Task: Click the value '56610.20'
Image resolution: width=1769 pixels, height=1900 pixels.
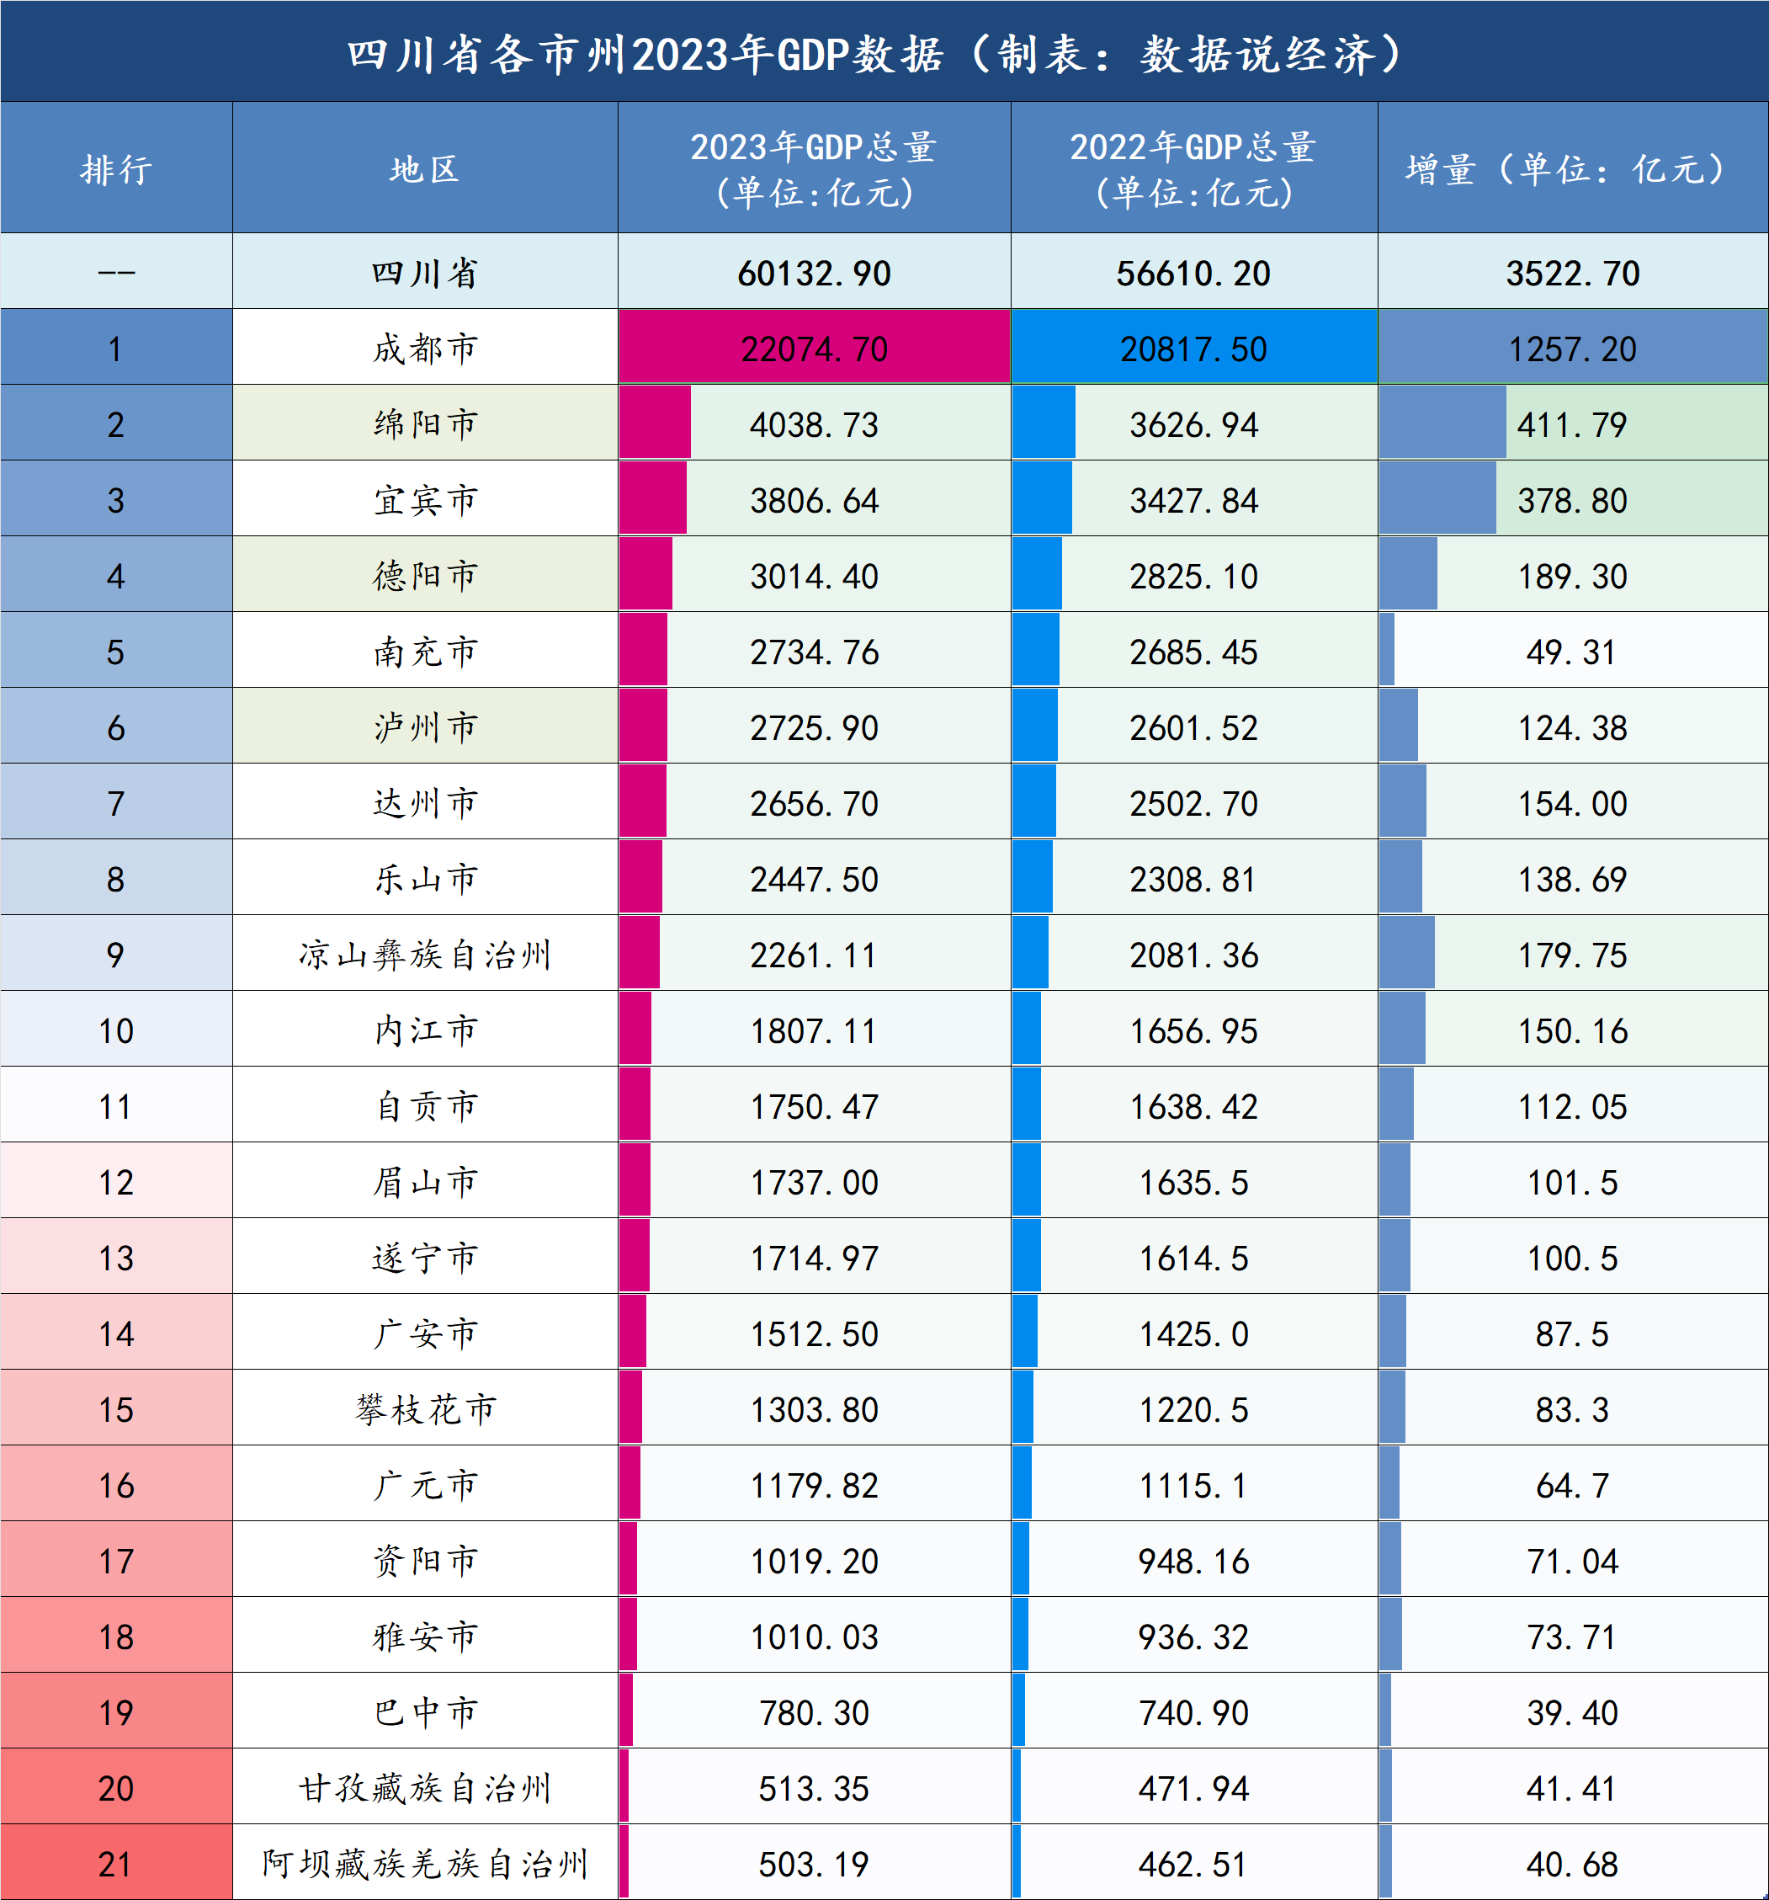Action: (1193, 274)
